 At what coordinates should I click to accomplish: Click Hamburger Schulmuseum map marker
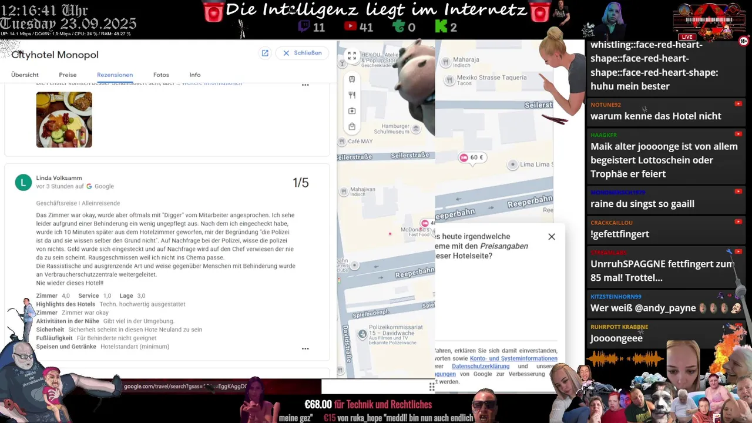tap(415, 129)
